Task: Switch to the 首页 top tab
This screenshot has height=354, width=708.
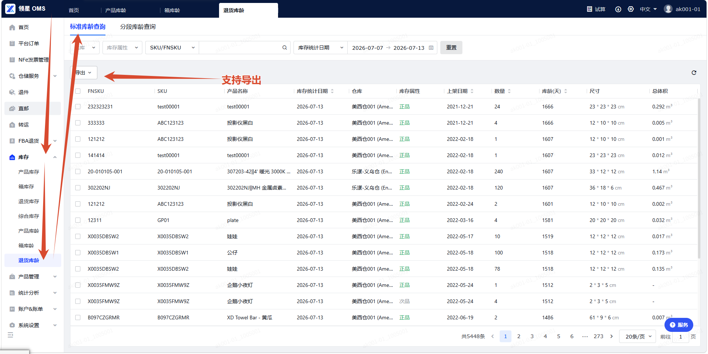Action: point(74,10)
